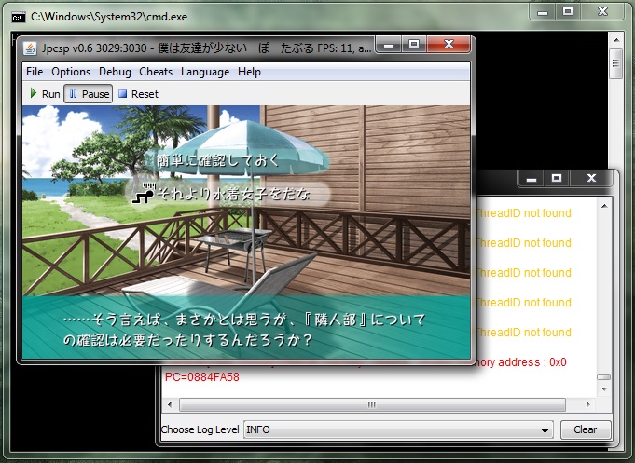Screen dimensions: 635x463
Task: Close the cmd.exe window
Action: click(x=602, y=12)
